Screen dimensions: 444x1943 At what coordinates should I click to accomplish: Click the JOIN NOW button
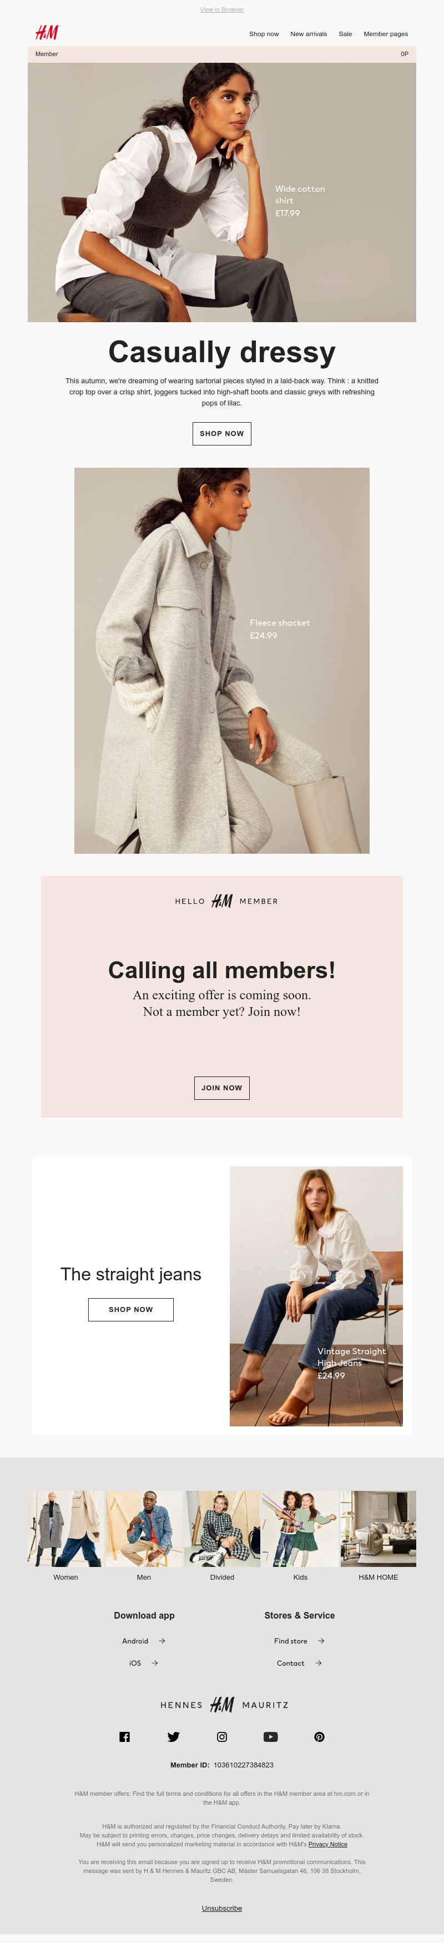[221, 1088]
